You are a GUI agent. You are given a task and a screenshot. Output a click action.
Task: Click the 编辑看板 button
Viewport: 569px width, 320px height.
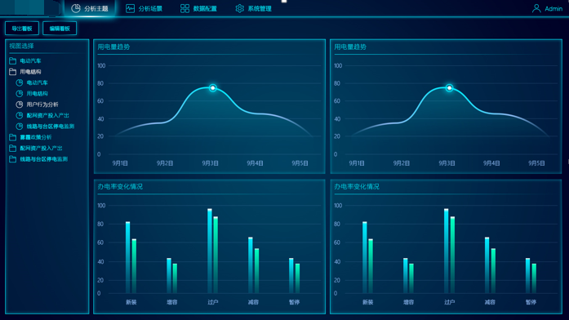pos(60,29)
